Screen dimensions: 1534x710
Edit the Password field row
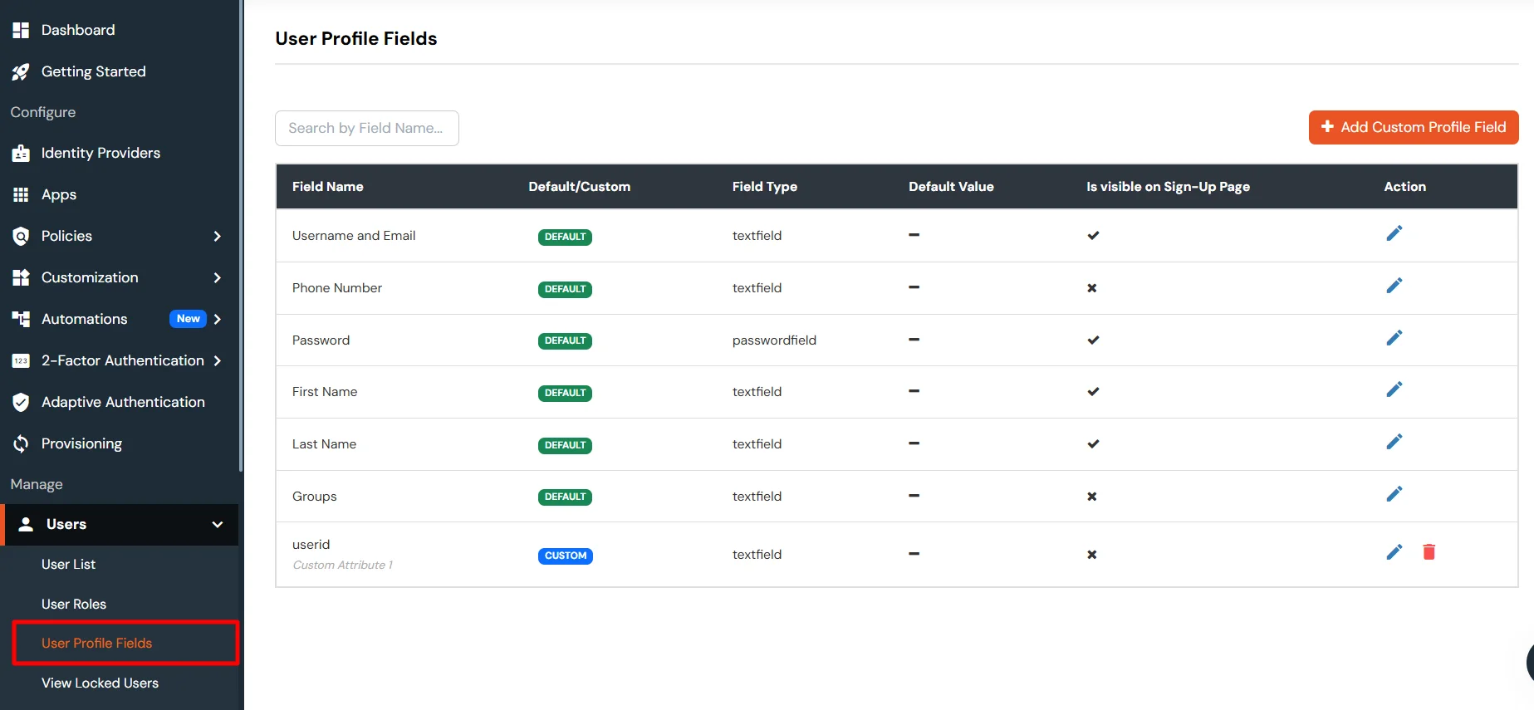click(x=1394, y=338)
